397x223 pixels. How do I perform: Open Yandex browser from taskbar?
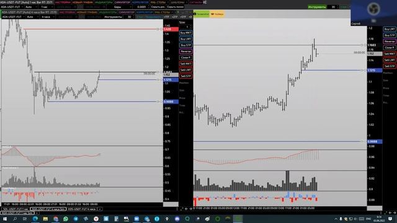click(96, 219)
